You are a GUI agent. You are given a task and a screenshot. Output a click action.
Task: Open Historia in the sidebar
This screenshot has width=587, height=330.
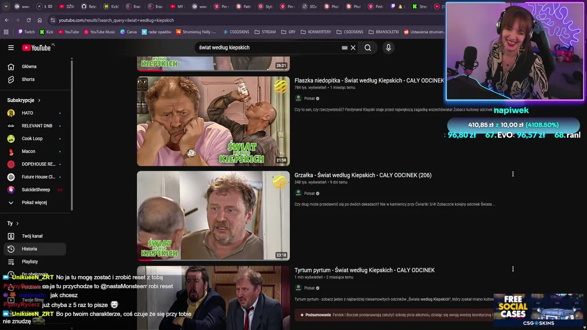pyautogui.click(x=35, y=249)
